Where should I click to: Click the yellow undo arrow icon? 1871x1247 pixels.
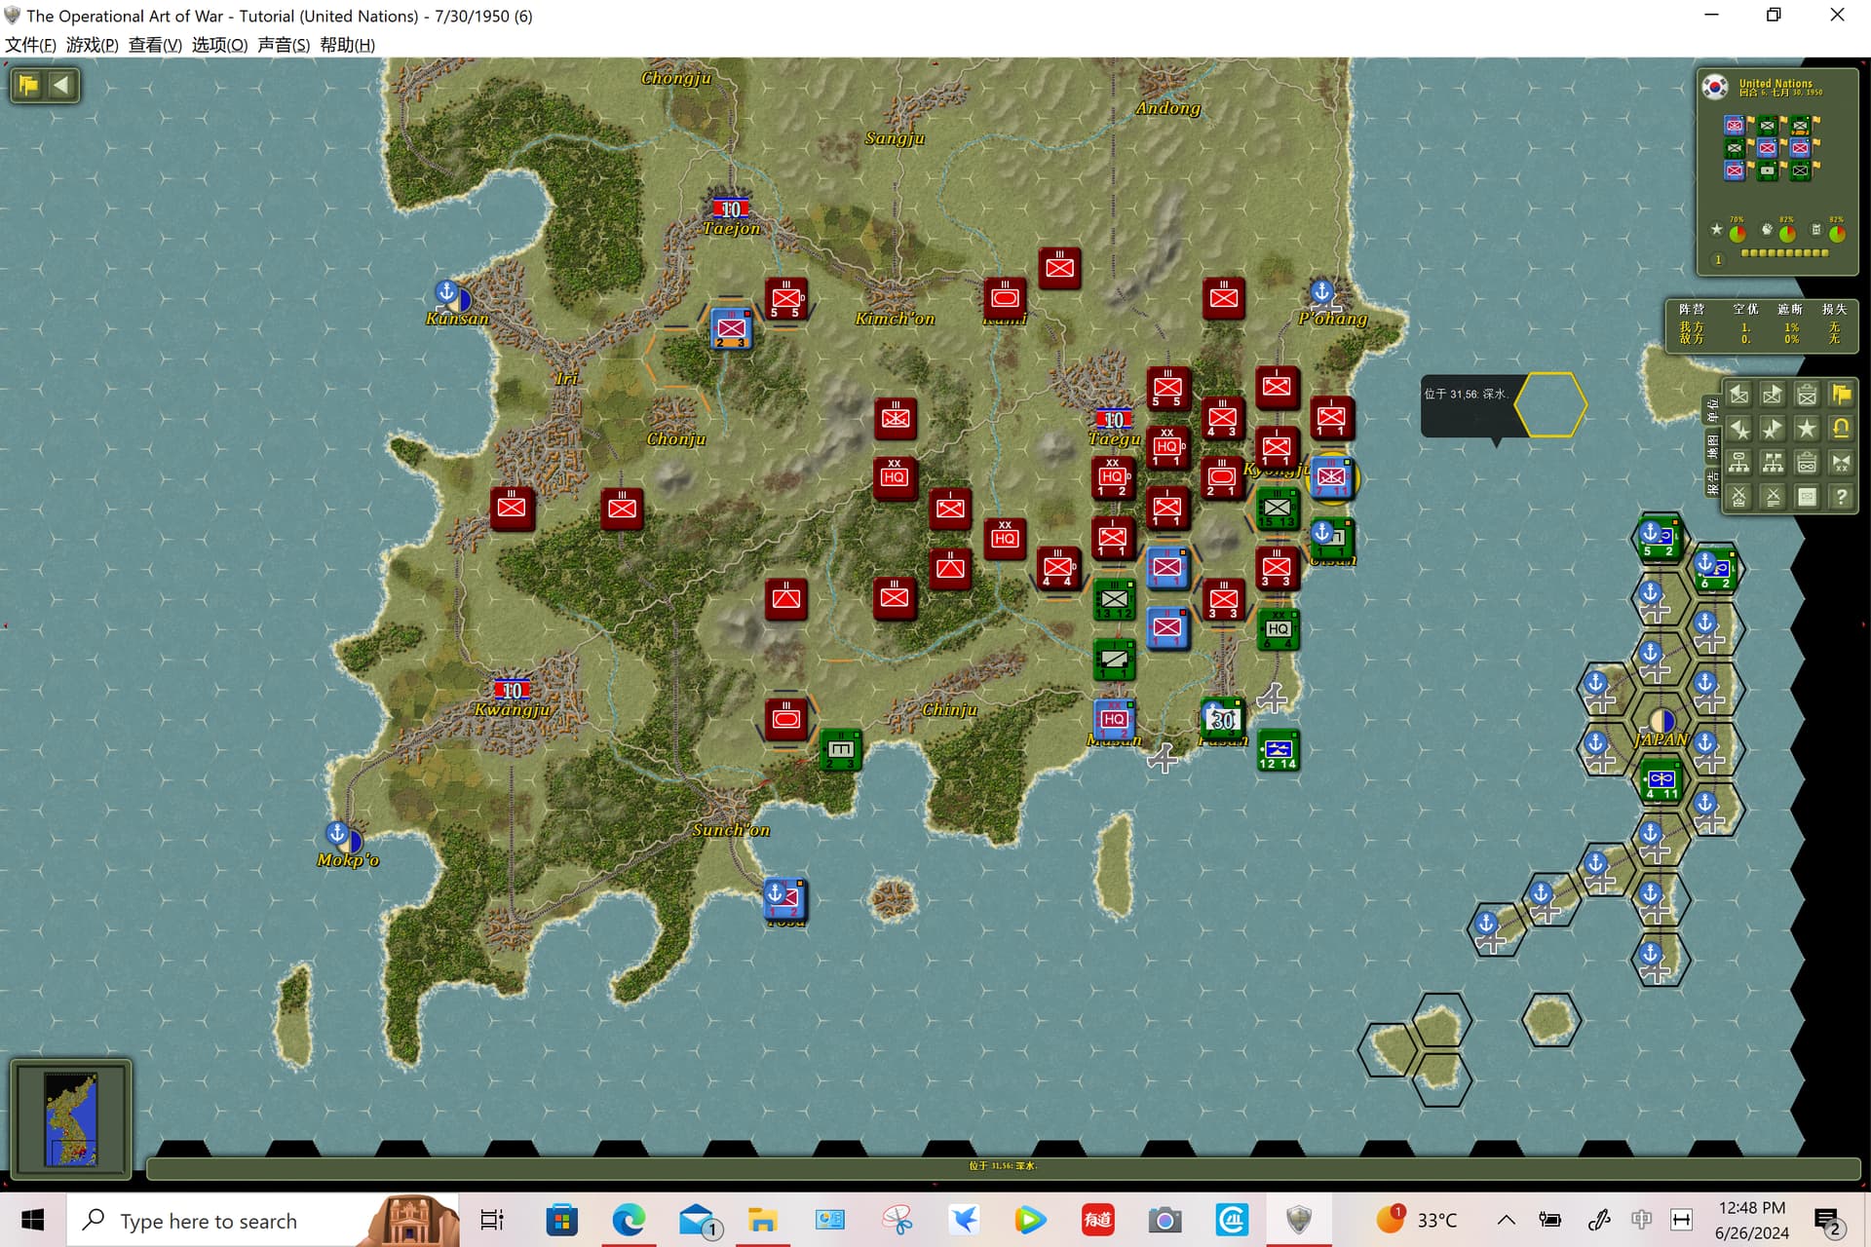point(1841,429)
